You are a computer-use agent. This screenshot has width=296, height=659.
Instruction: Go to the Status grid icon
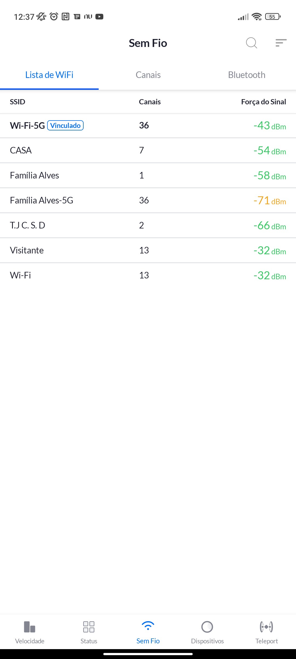89,627
